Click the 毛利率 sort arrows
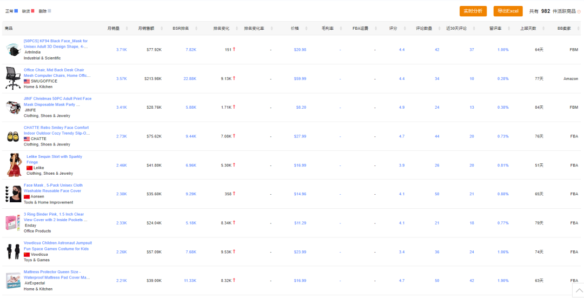This screenshot has height=298, width=584. click(x=341, y=29)
